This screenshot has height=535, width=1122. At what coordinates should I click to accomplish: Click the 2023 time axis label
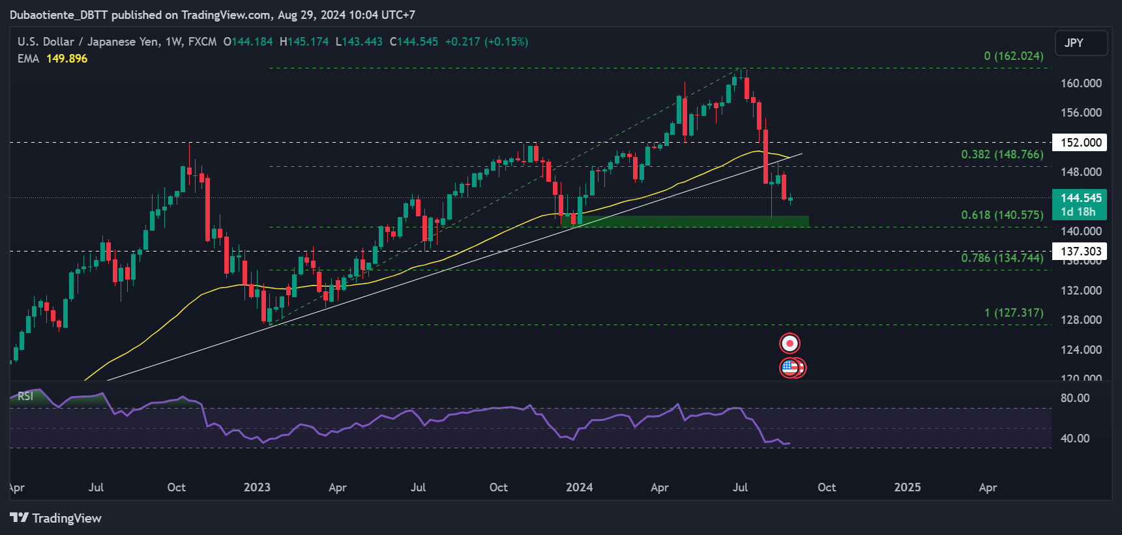(x=257, y=487)
